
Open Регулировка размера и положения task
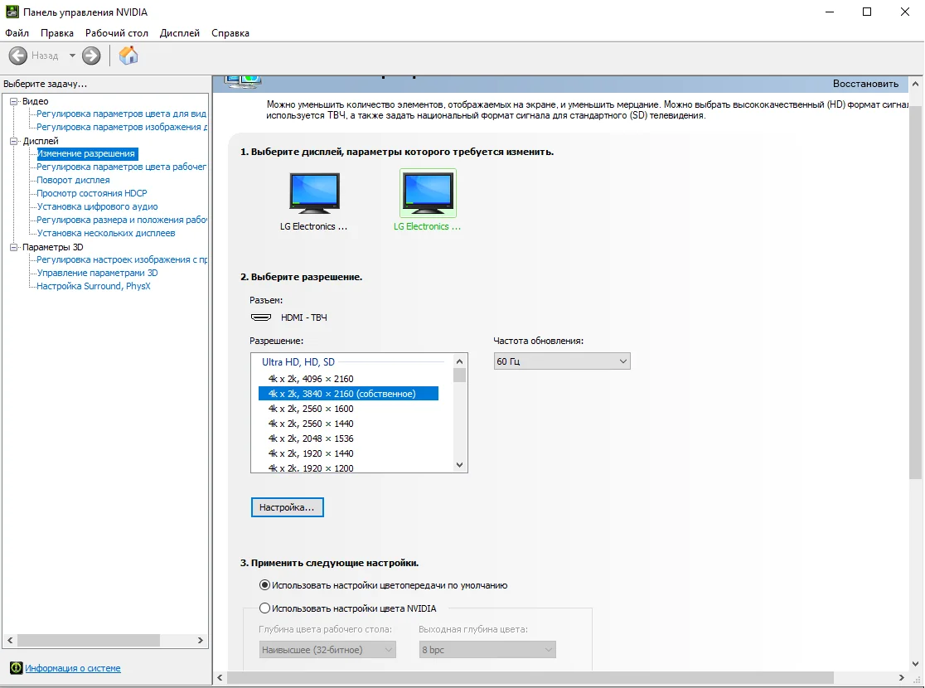coord(122,220)
